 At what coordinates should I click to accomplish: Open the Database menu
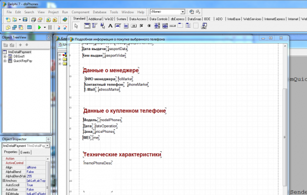point(100,12)
